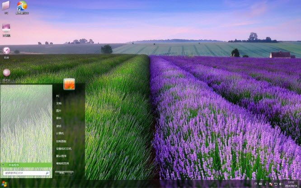Click the Start menu search box
This screenshot has width=301, height=188.
coord(24,173)
